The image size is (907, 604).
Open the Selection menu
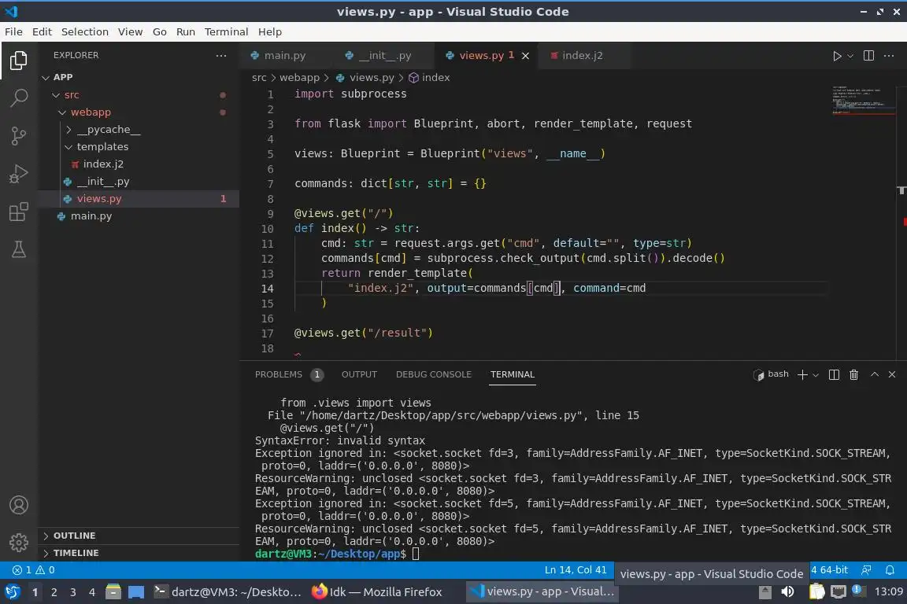(x=84, y=31)
